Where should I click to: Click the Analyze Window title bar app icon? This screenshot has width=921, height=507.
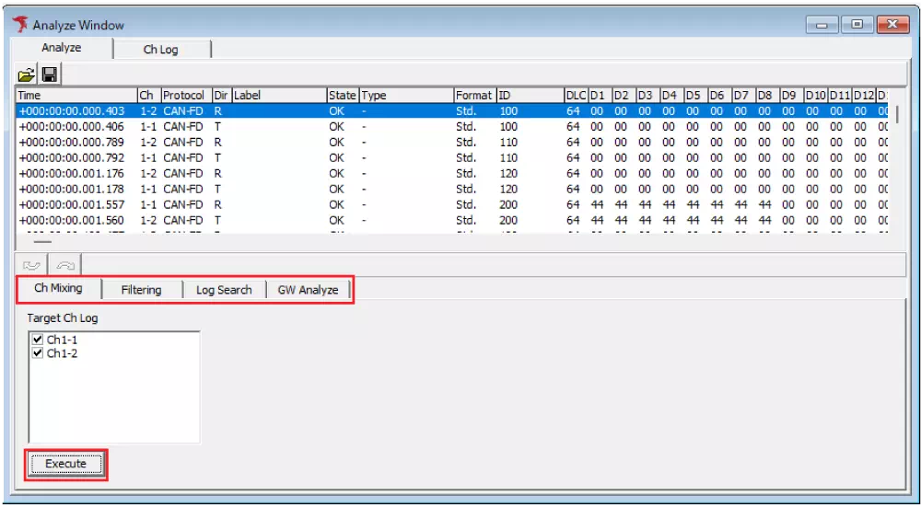click(19, 25)
